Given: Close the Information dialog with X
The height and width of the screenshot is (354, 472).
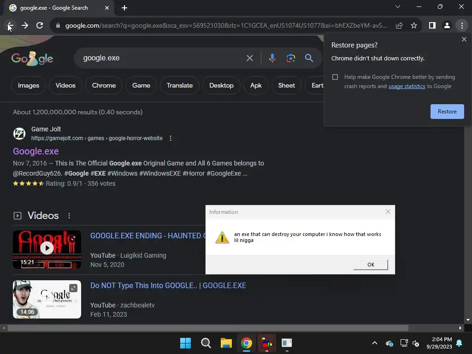Looking at the screenshot, I should tap(388, 212).
